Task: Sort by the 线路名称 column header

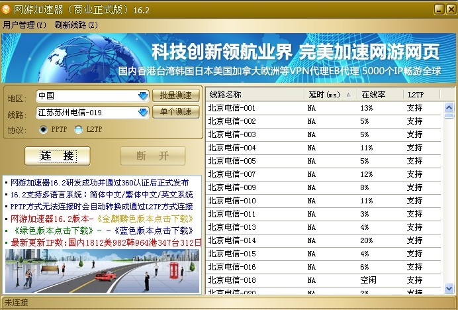Action: 255,95
